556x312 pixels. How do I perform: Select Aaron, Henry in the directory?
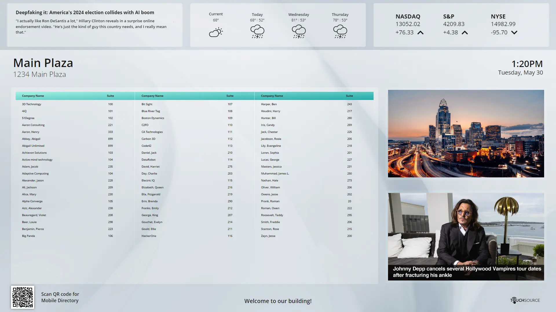[75, 132]
